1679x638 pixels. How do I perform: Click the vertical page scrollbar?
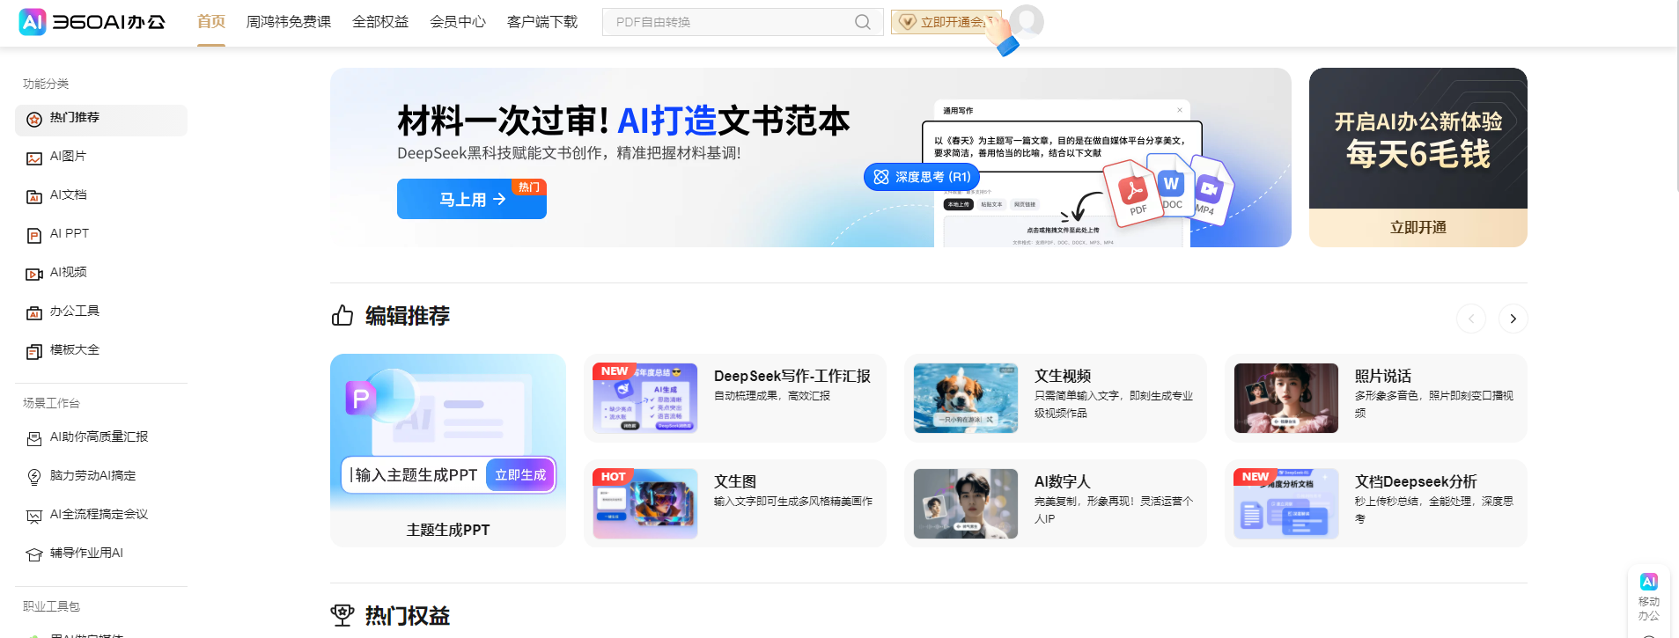coord(1675,97)
